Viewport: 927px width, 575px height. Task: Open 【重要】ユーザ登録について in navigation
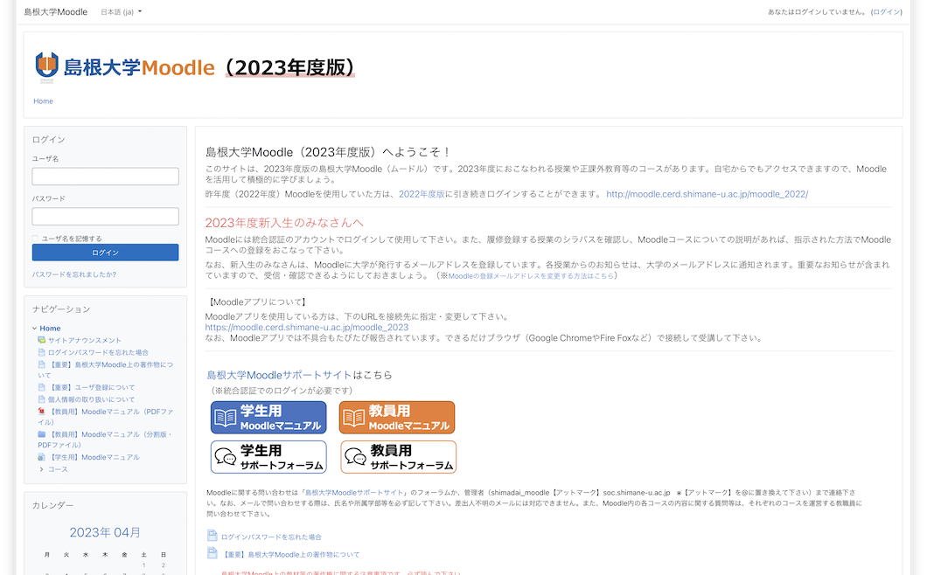click(x=92, y=388)
